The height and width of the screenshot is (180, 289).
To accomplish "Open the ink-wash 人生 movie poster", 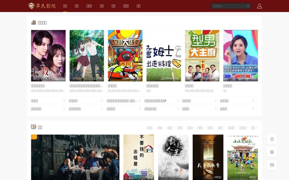I will (173, 157).
